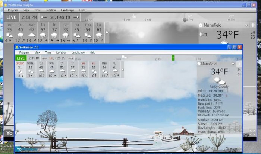The height and width of the screenshot is (154, 261).
Task: Click home icon beside Mansfield in YoWindow 3 Alpha
Action: coord(201,25)
